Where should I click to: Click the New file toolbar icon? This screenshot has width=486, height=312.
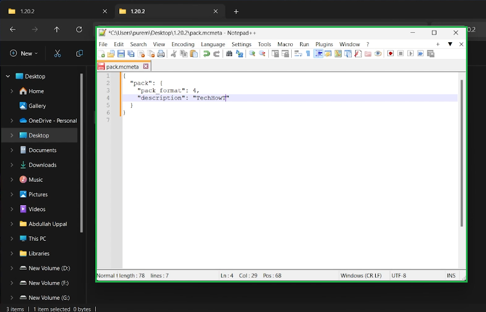pos(102,54)
